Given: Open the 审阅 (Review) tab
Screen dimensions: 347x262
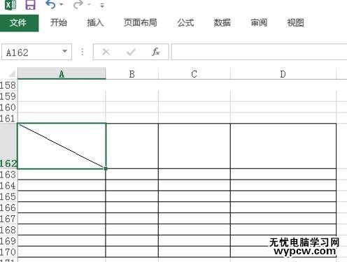Looking at the screenshot, I should click(259, 23).
